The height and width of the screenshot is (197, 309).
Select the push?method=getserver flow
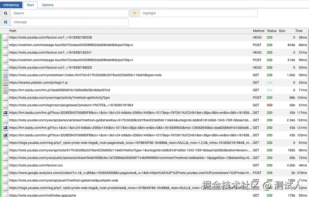click(154, 180)
